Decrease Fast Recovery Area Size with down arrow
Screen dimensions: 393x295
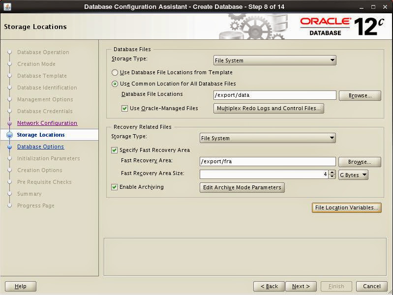point(332,177)
